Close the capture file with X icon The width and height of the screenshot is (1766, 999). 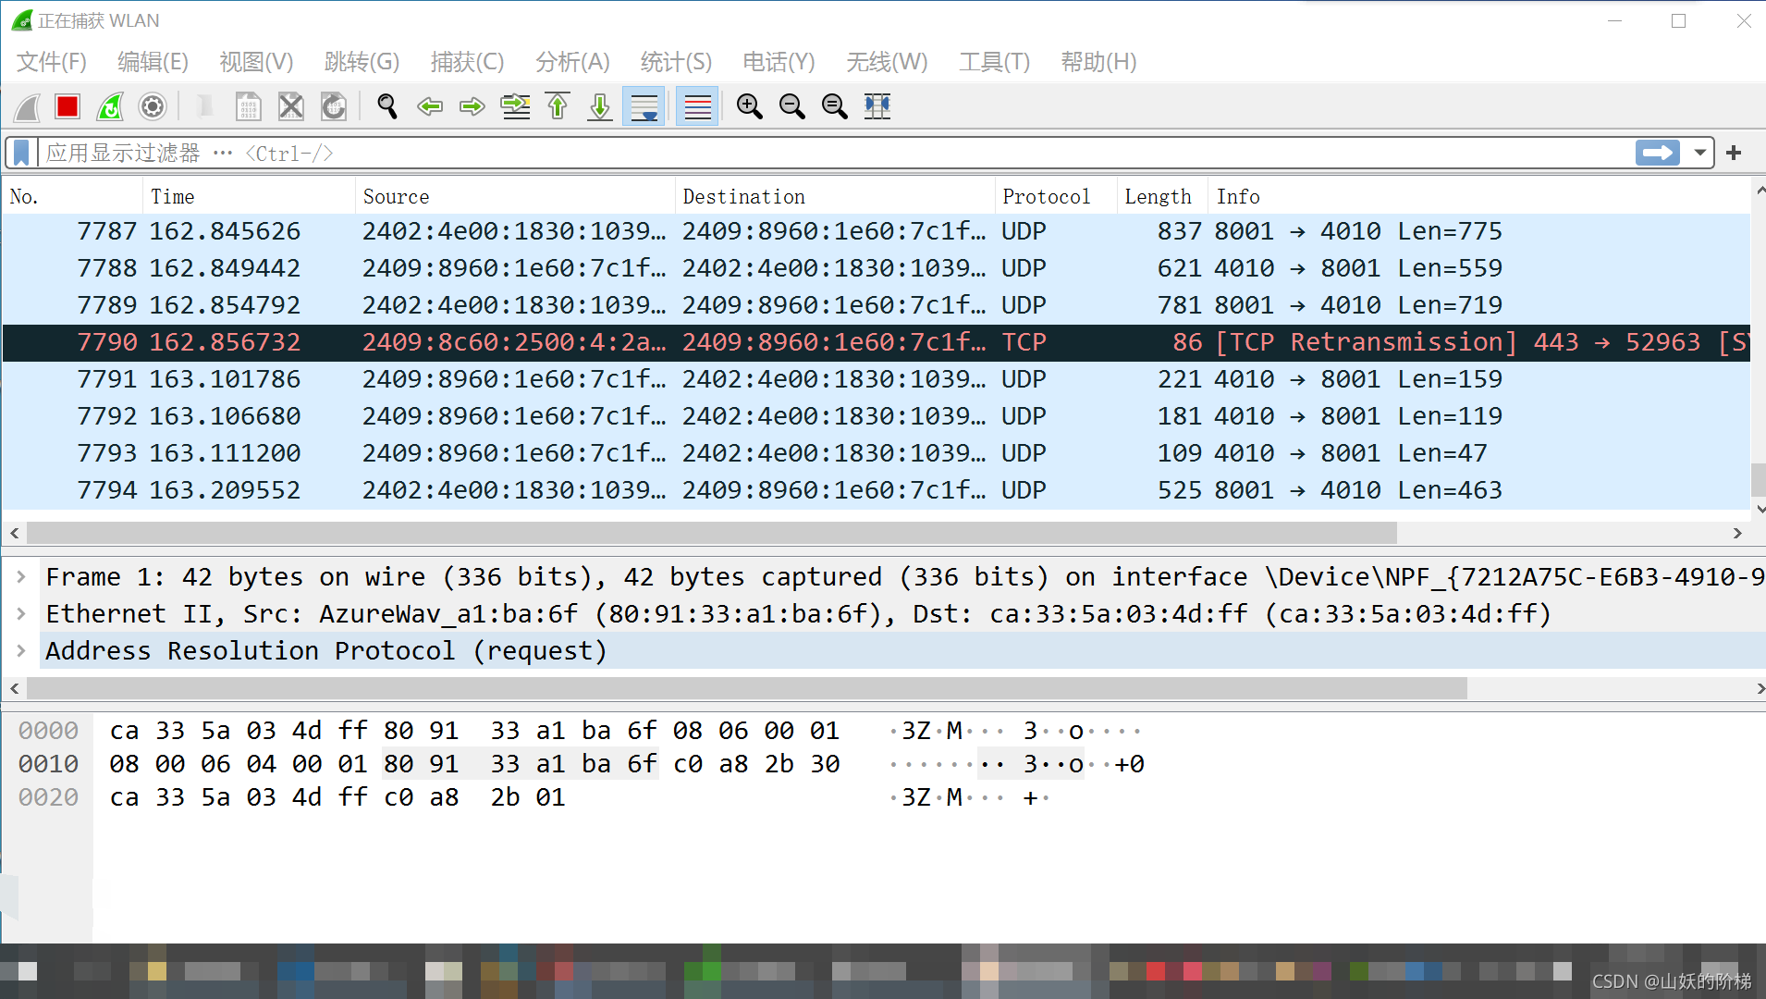290,107
